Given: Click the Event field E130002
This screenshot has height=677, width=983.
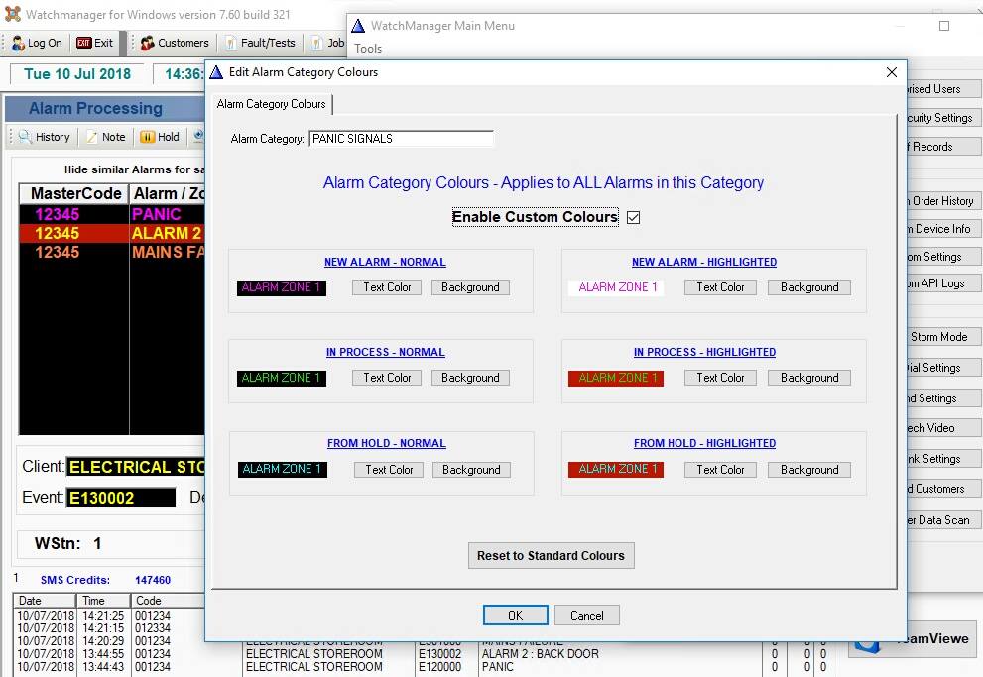Looking at the screenshot, I should (121, 498).
